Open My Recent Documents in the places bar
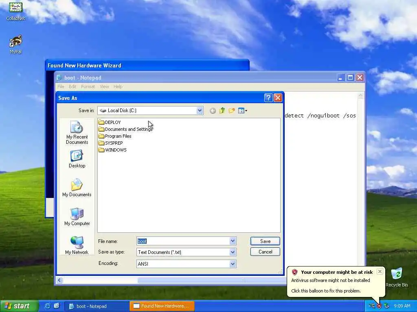The image size is (417, 312). 77,132
